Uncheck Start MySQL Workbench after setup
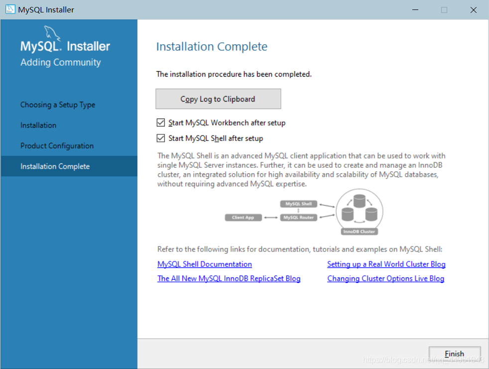This screenshot has width=489, height=369. pyautogui.click(x=161, y=123)
